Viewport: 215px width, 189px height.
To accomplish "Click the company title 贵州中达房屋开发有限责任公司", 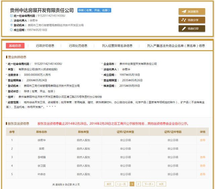I will point(42,10).
